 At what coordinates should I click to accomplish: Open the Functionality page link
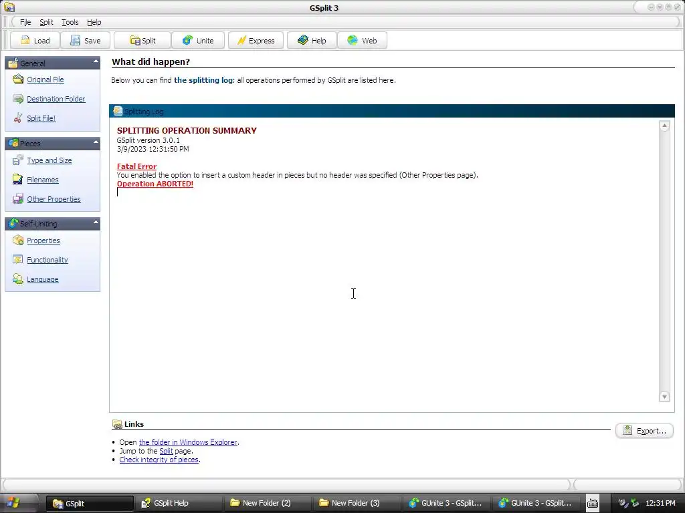click(47, 260)
